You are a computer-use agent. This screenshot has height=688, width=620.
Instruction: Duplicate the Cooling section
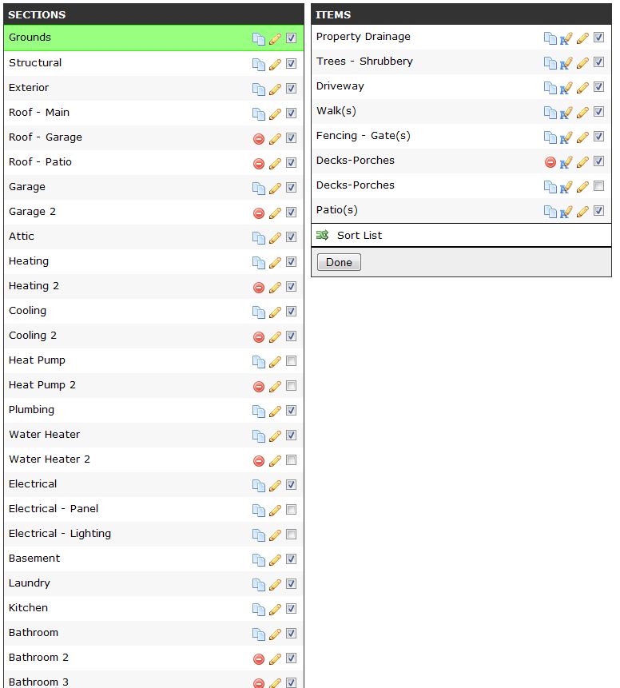(x=258, y=312)
